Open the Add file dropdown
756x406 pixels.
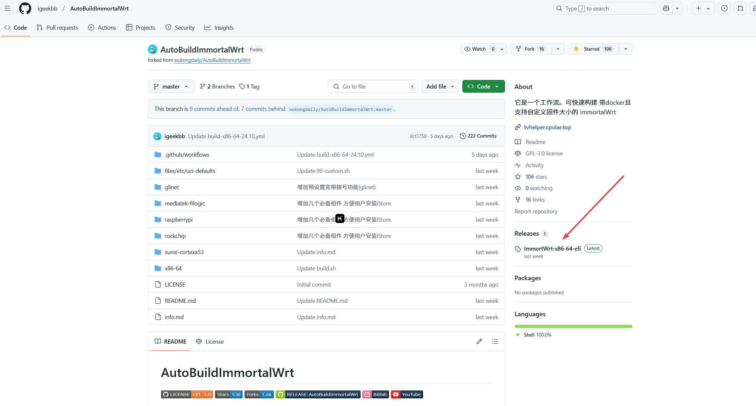tap(440, 87)
